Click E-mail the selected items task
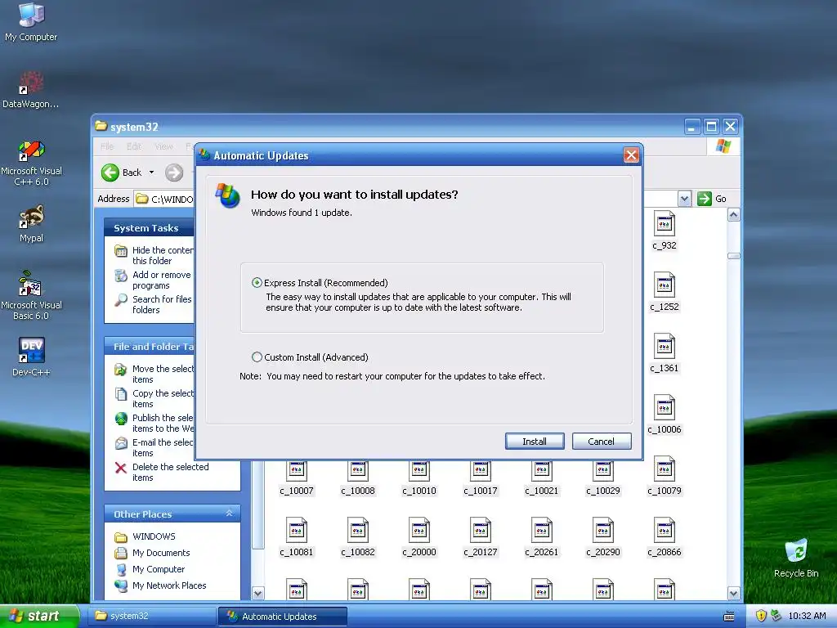 click(154, 447)
